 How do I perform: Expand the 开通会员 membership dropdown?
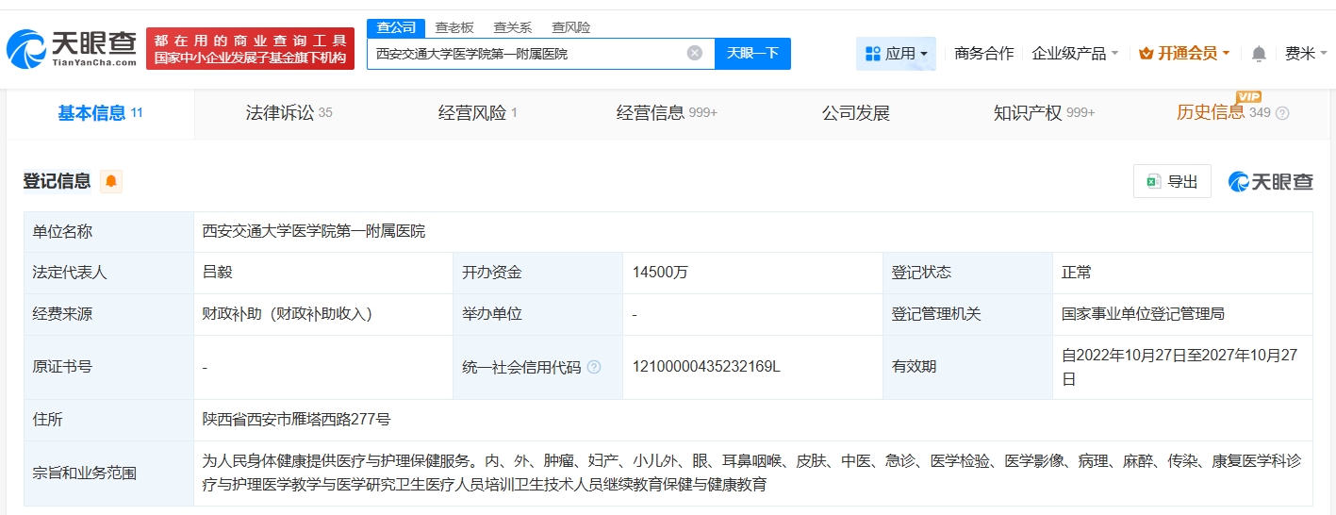point(1184,54)
